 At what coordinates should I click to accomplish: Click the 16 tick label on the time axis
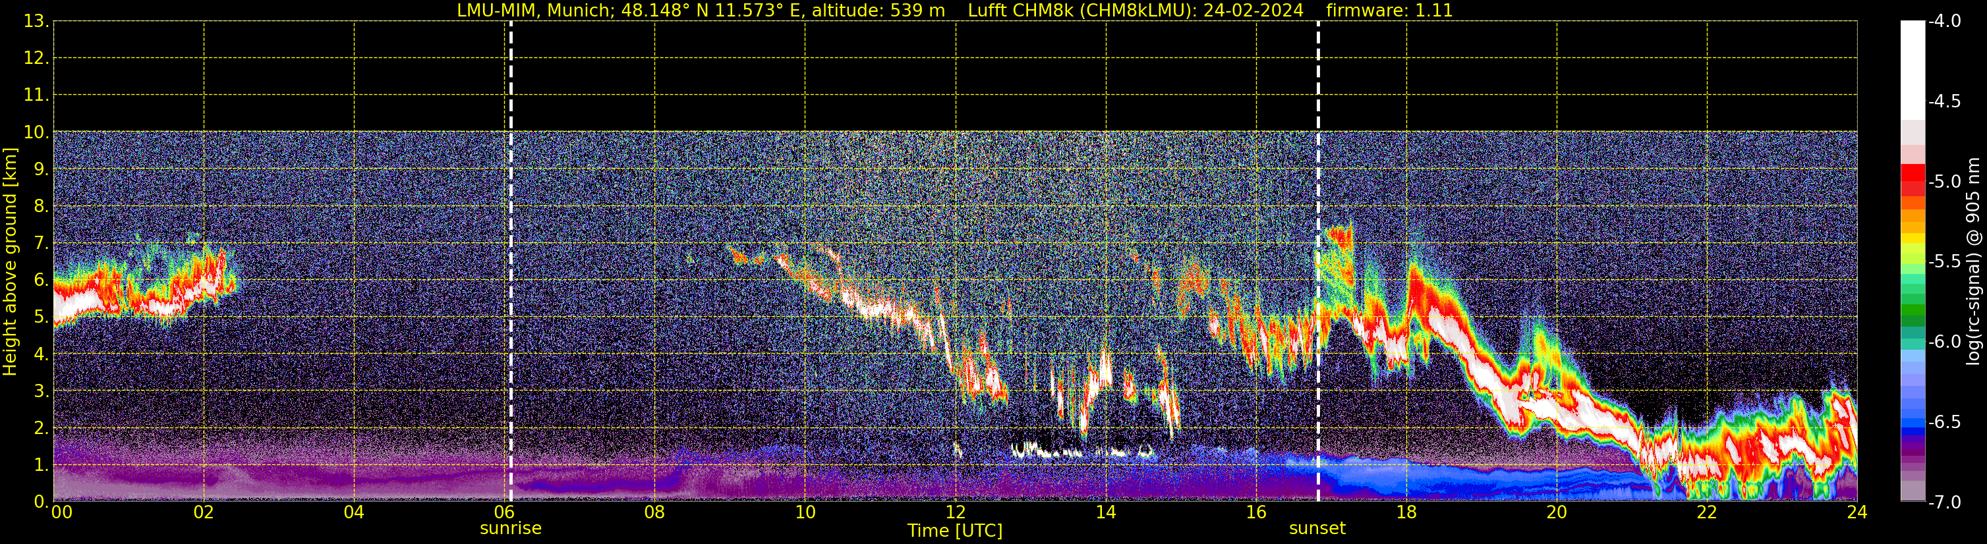(1257, 512)
